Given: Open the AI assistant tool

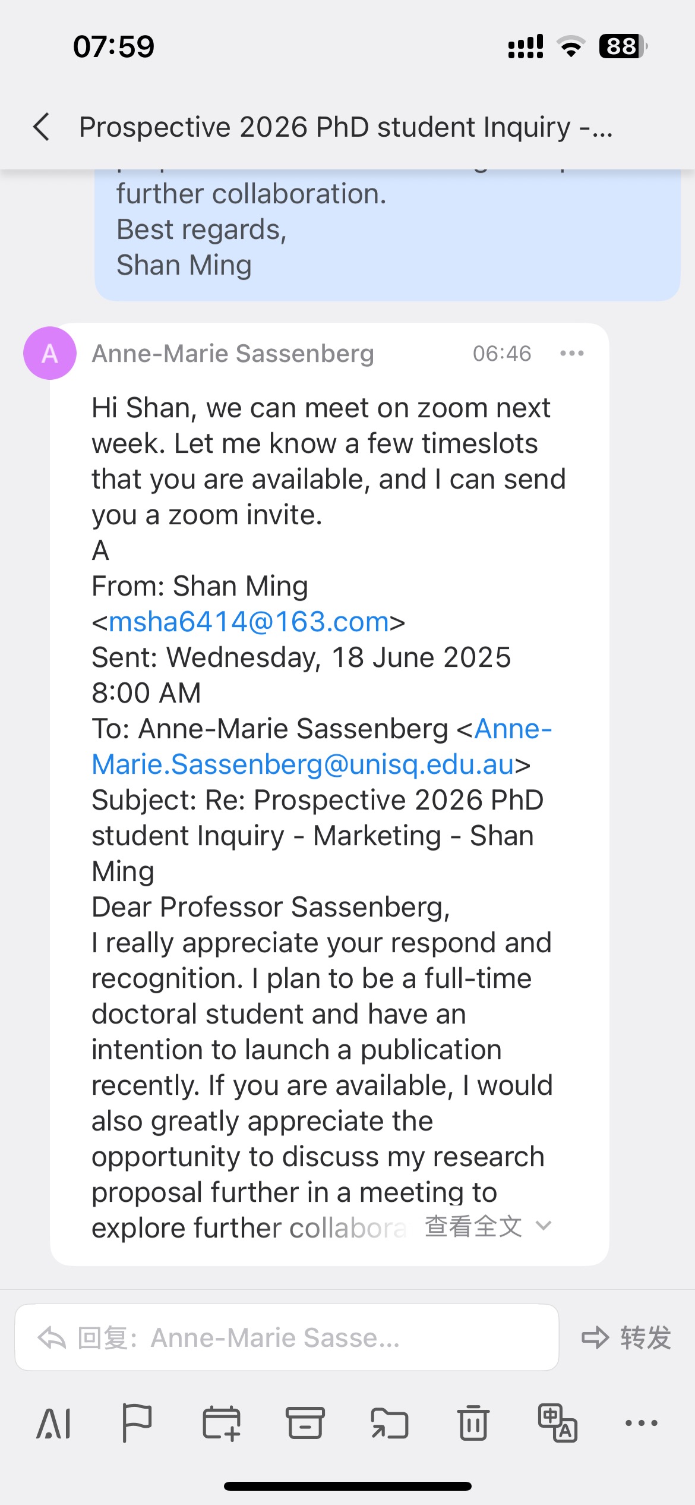Looking at the screenshot, I should coord(54,1423).
